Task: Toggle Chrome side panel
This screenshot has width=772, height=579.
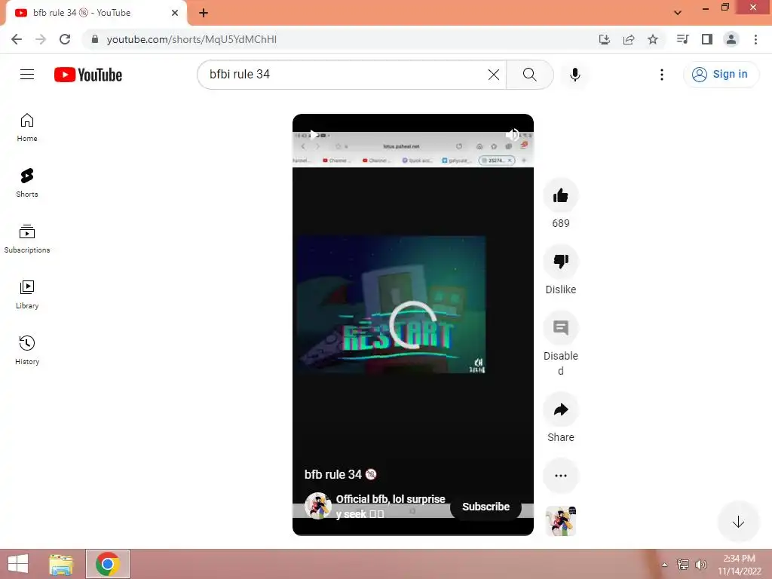Action: (x=707, y=39)
